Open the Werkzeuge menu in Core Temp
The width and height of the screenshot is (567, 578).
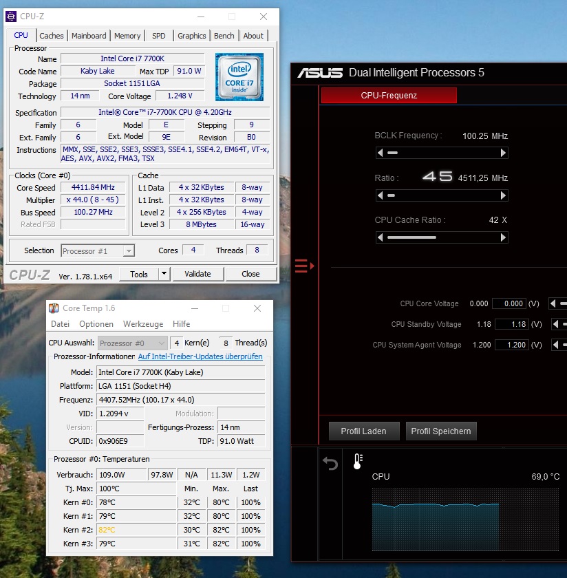tap(143, 323)
